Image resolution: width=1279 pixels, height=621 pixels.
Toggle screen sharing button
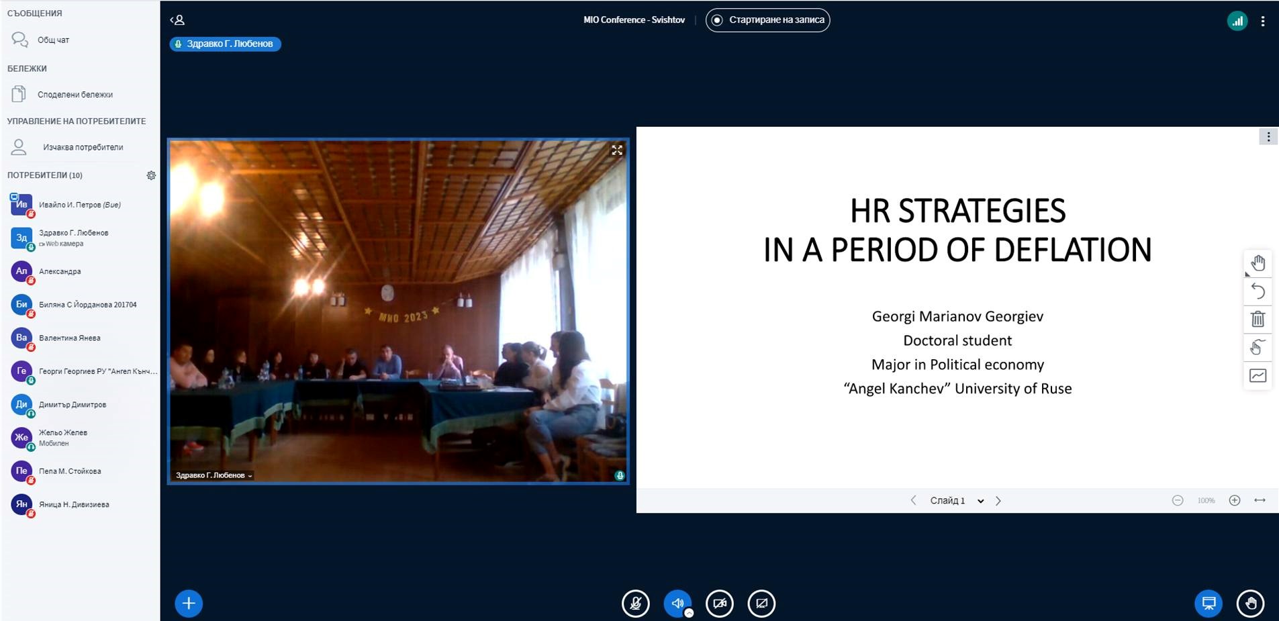(761, 603)
